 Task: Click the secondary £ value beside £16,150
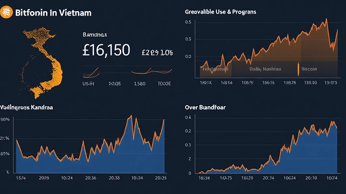pyautogui.click(x=157, y=53)
